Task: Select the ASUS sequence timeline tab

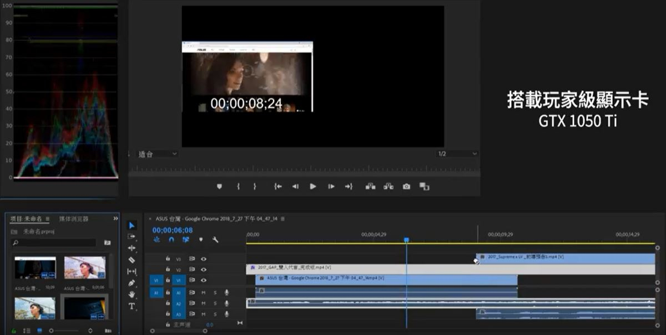Action: pos(217,219)
